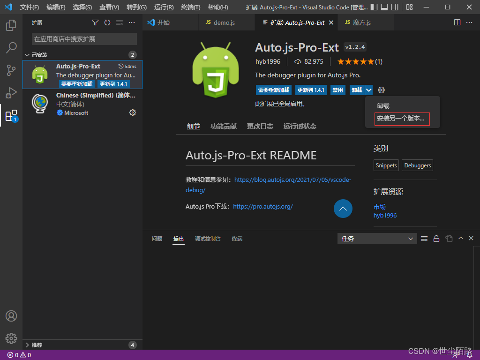
Task: Click 安装另一个版本 in the context menu
Action: 401,119
